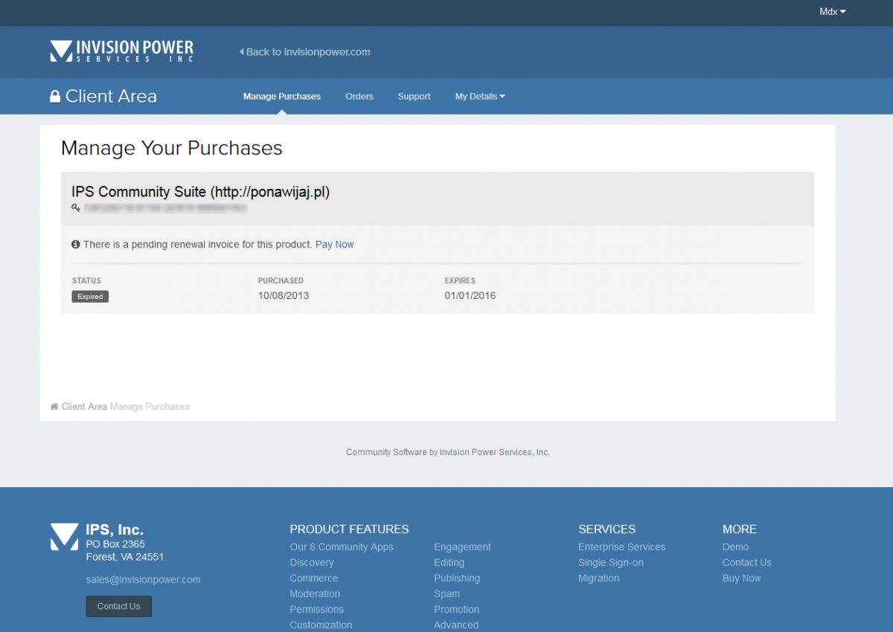Open the Mdx user dropdown
The width and height of the screenshot is (893, 632).
(833, 11)
